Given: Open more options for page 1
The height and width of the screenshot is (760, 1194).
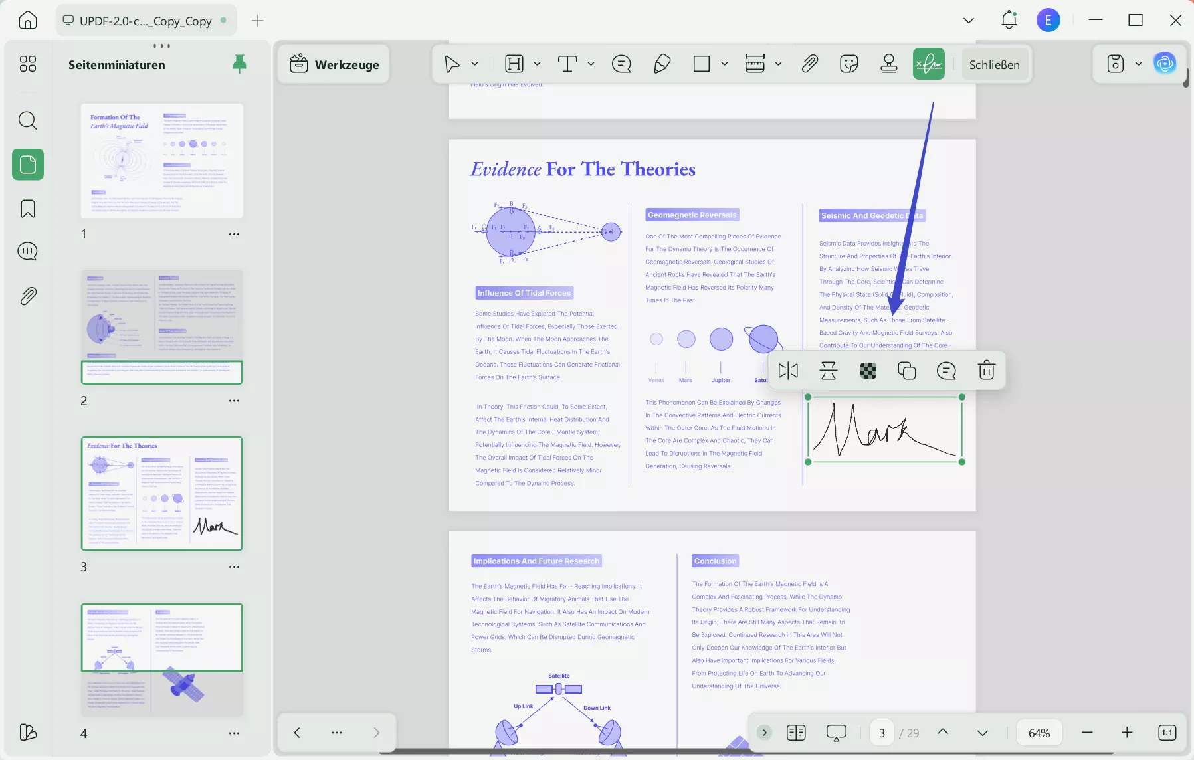Looking at the screenshot, I should pyautogui.click(x=235, y=234).
